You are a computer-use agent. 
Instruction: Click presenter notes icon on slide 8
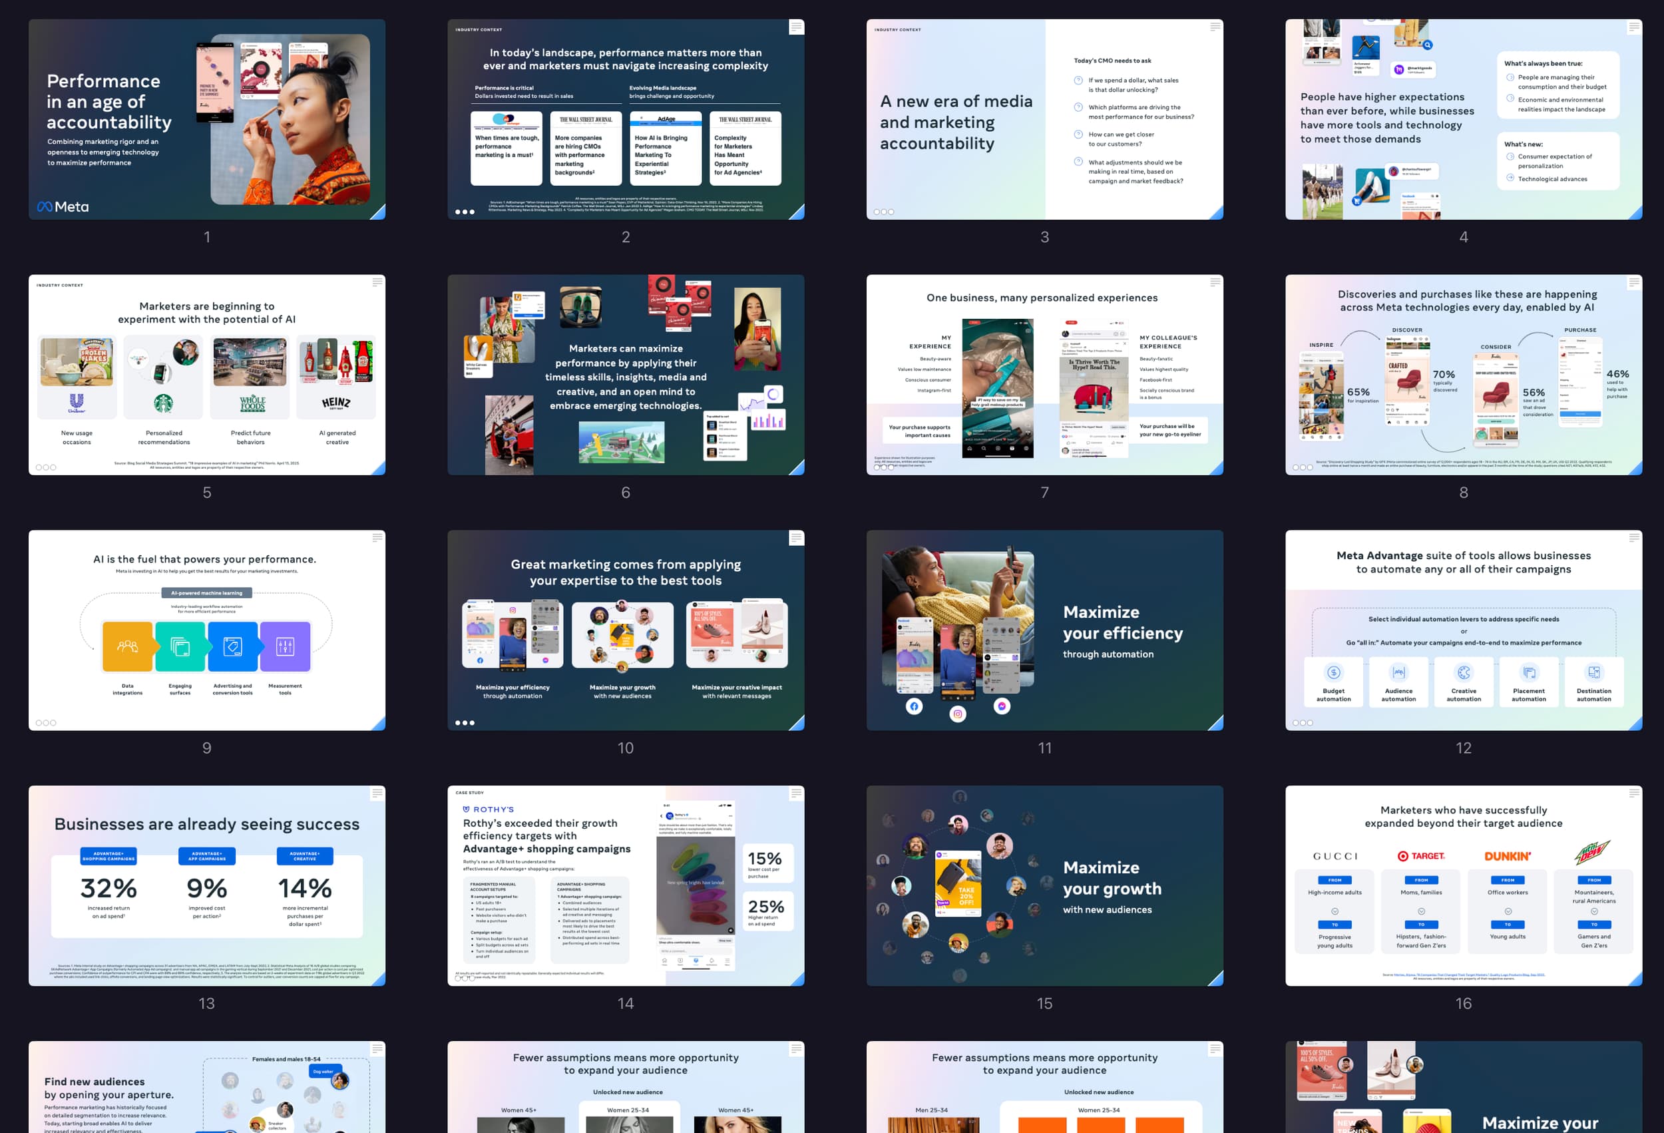pos(1634,283)
